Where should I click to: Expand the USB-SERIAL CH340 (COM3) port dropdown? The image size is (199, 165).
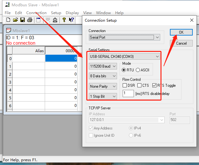tap(125, 57)
